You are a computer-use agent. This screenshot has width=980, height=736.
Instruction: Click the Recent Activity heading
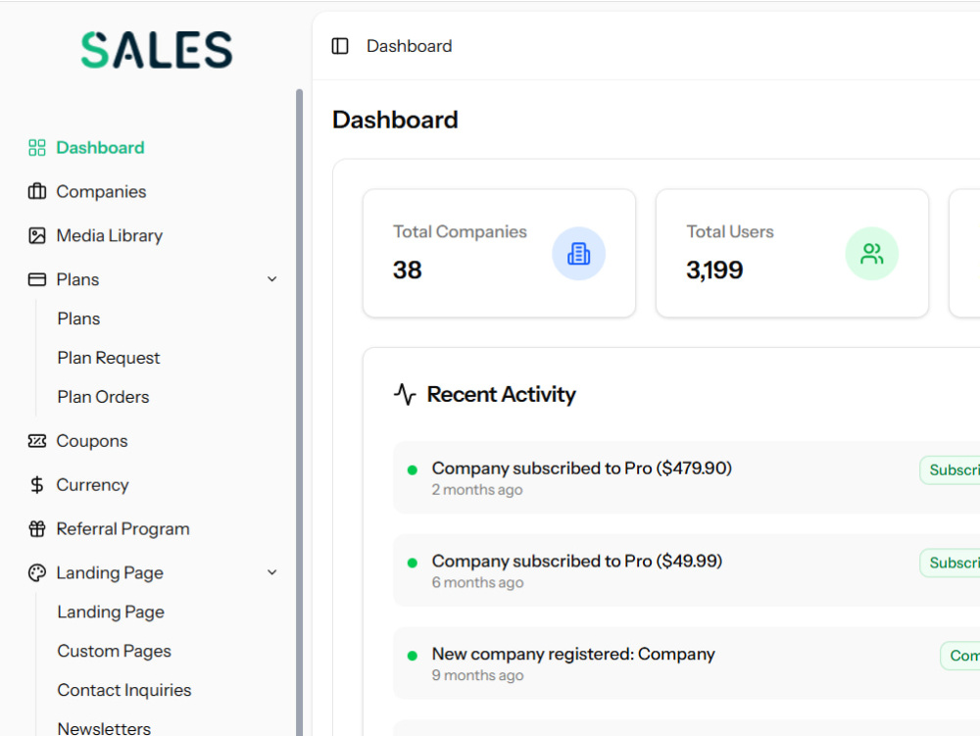[x=501, y=394]
